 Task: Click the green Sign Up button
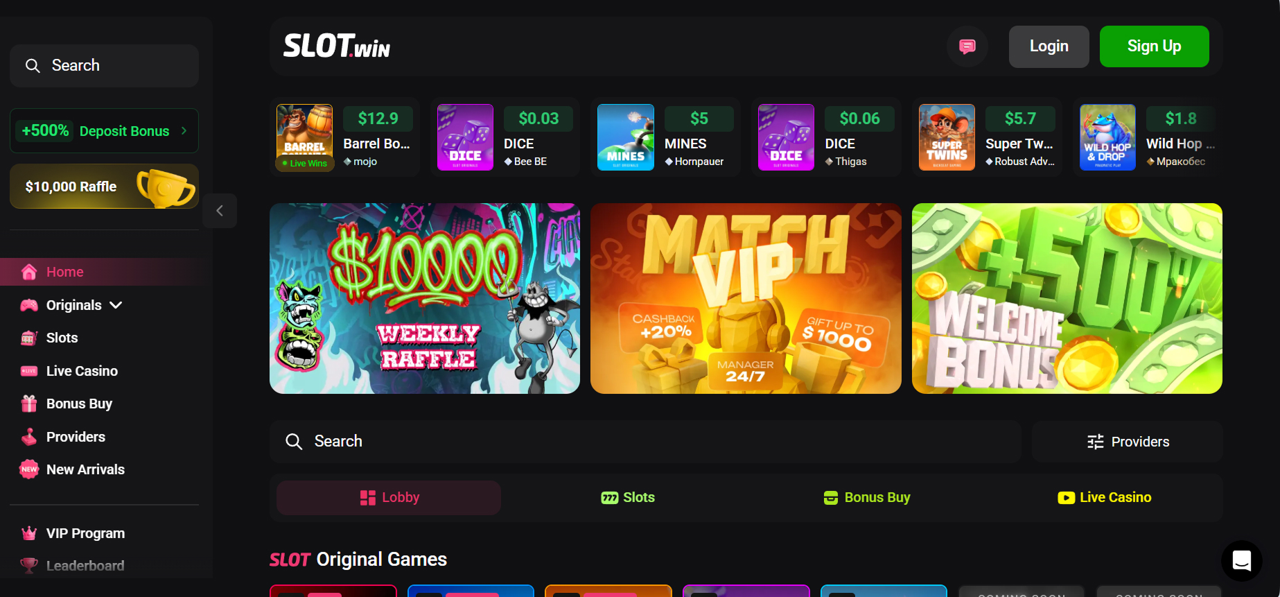1155,46
